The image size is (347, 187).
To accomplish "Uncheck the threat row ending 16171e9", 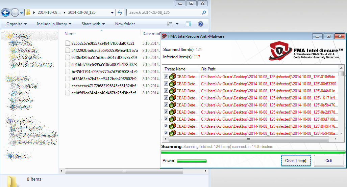I will coord(166,98).
